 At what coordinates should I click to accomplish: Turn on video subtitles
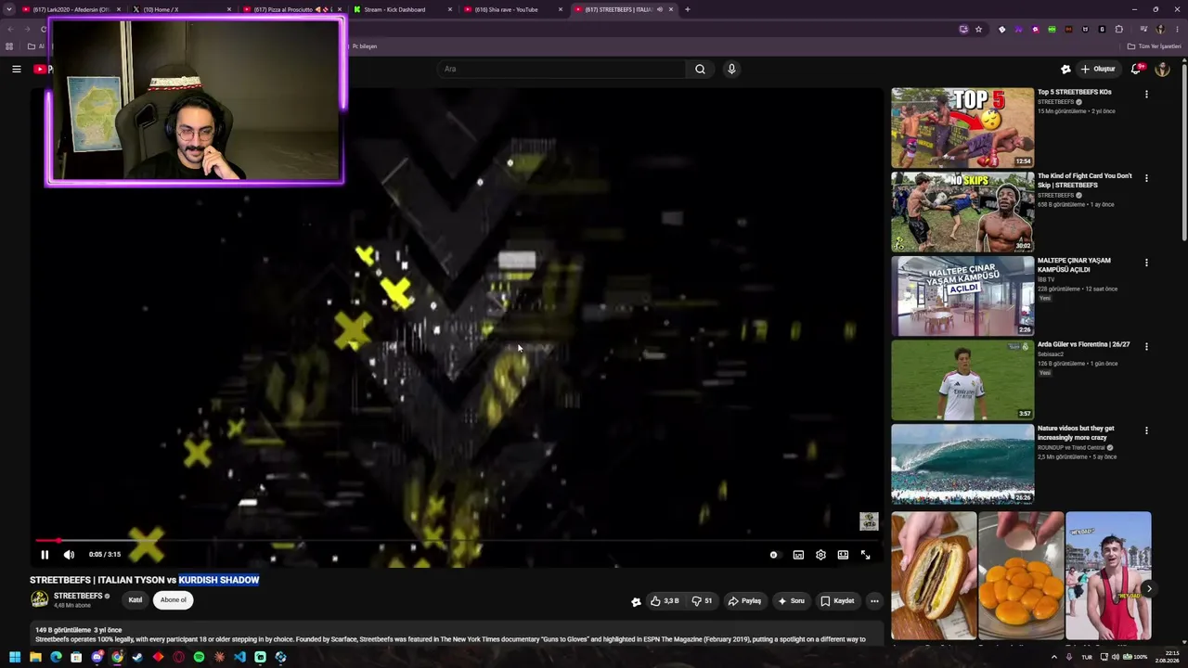pos(798,555)
